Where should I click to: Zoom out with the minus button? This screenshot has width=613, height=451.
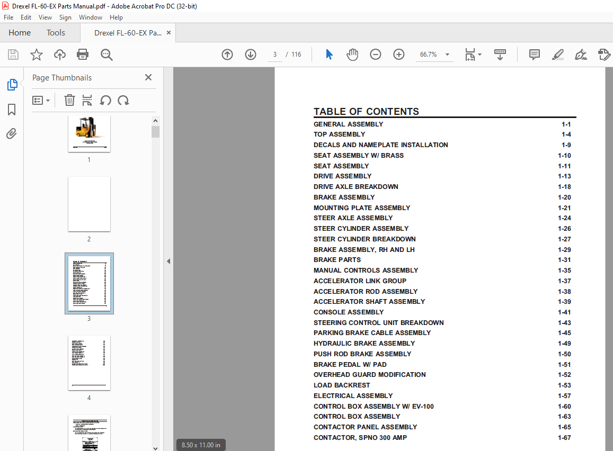click(x=375, y=55)
